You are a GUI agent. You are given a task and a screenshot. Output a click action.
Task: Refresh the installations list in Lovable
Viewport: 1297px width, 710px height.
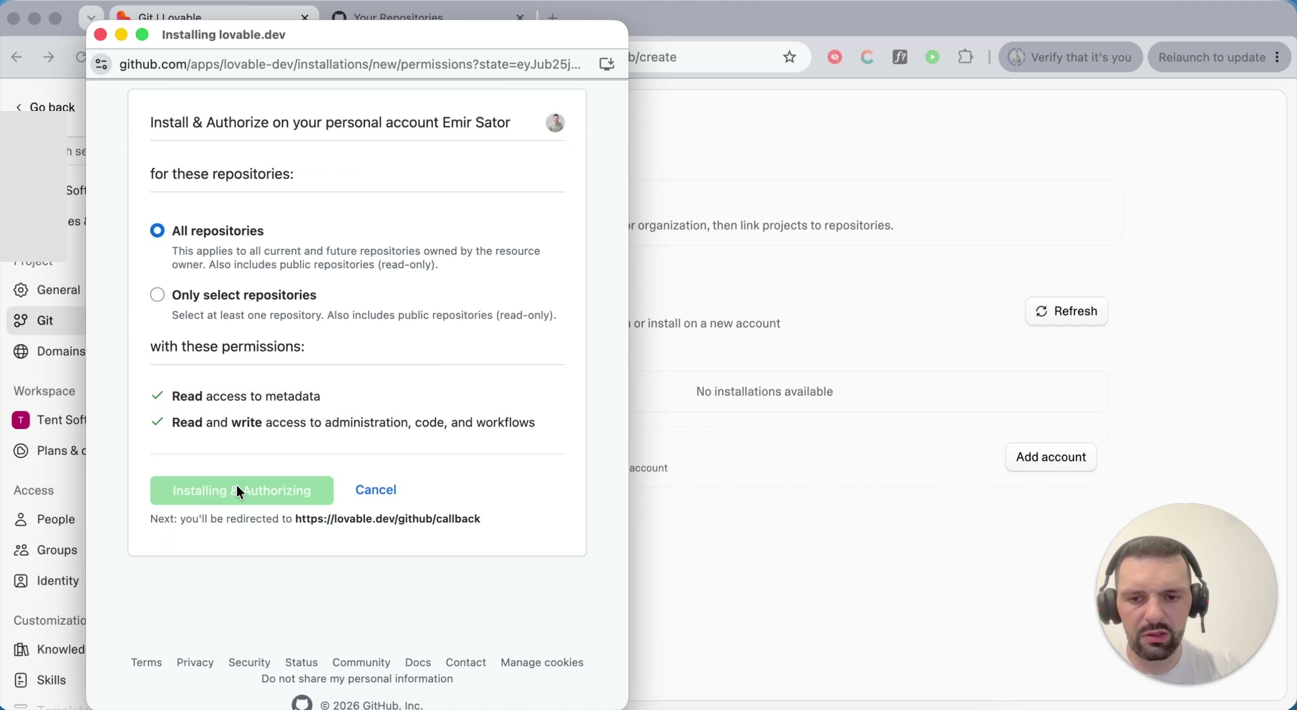pos(1067,311)
